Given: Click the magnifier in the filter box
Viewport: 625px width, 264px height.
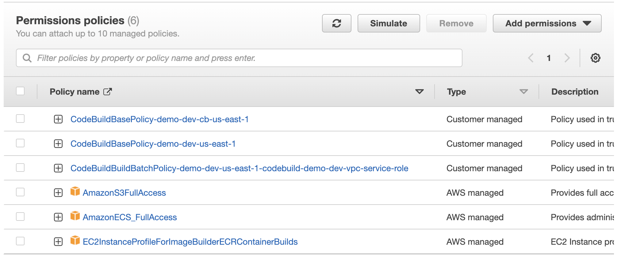Looking at the screenshot, I should pyautogui.click(x=28, y=58).
